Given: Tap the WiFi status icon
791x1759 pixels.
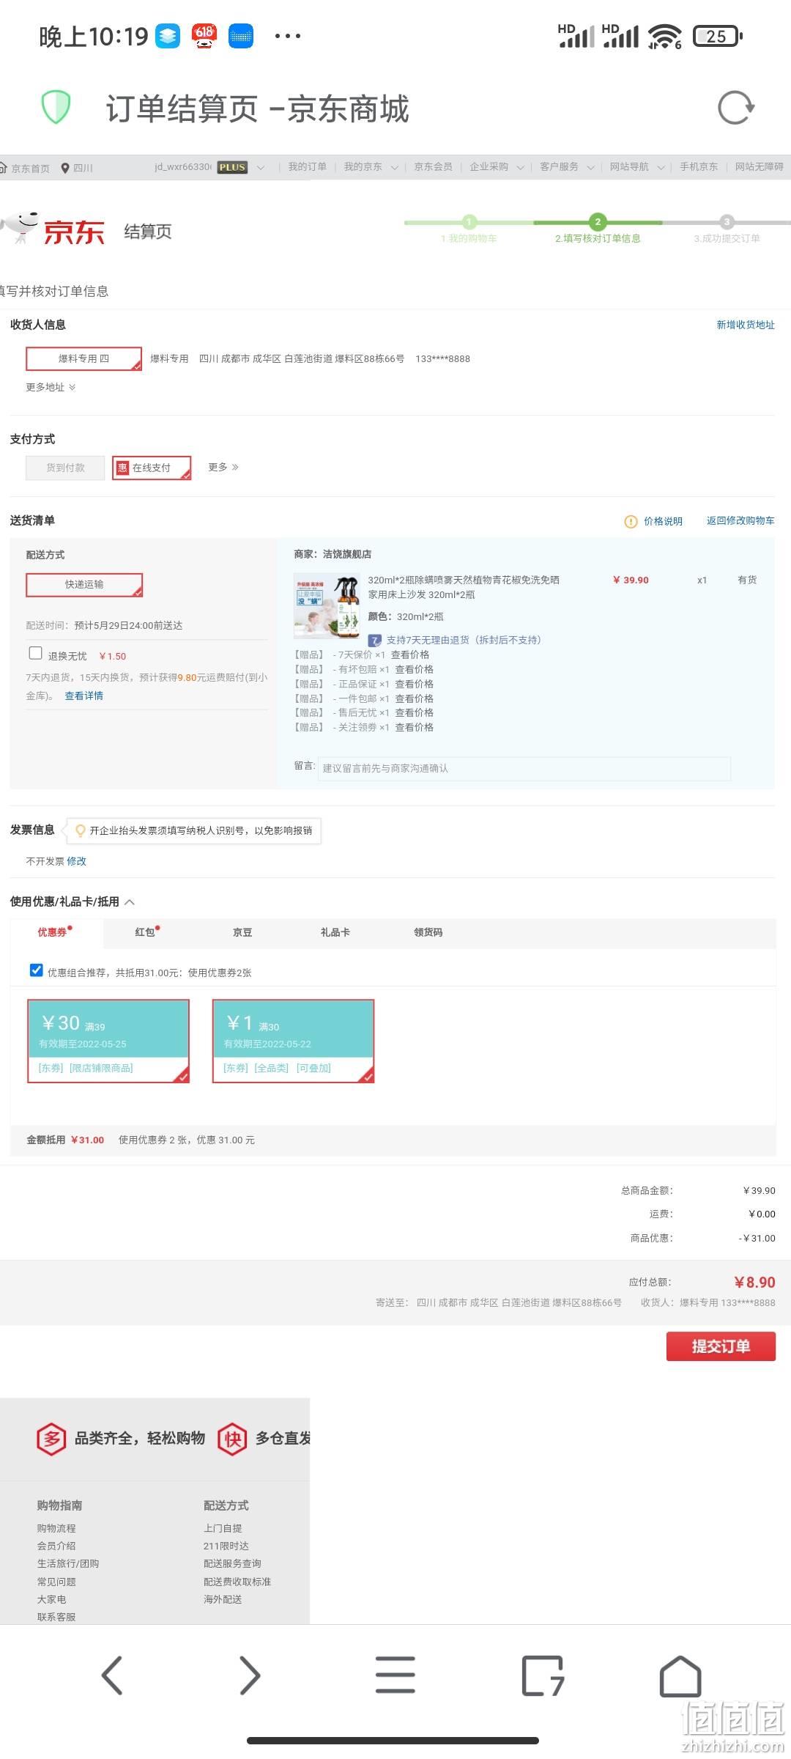Looking at the screenshot, I should tap(664, 36).
